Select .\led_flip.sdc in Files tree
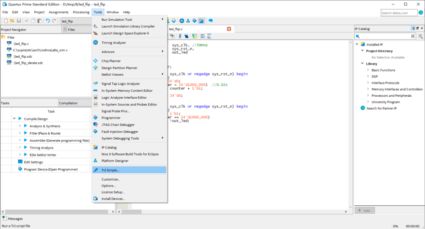425x229 pixels. (x=23, y=56)
